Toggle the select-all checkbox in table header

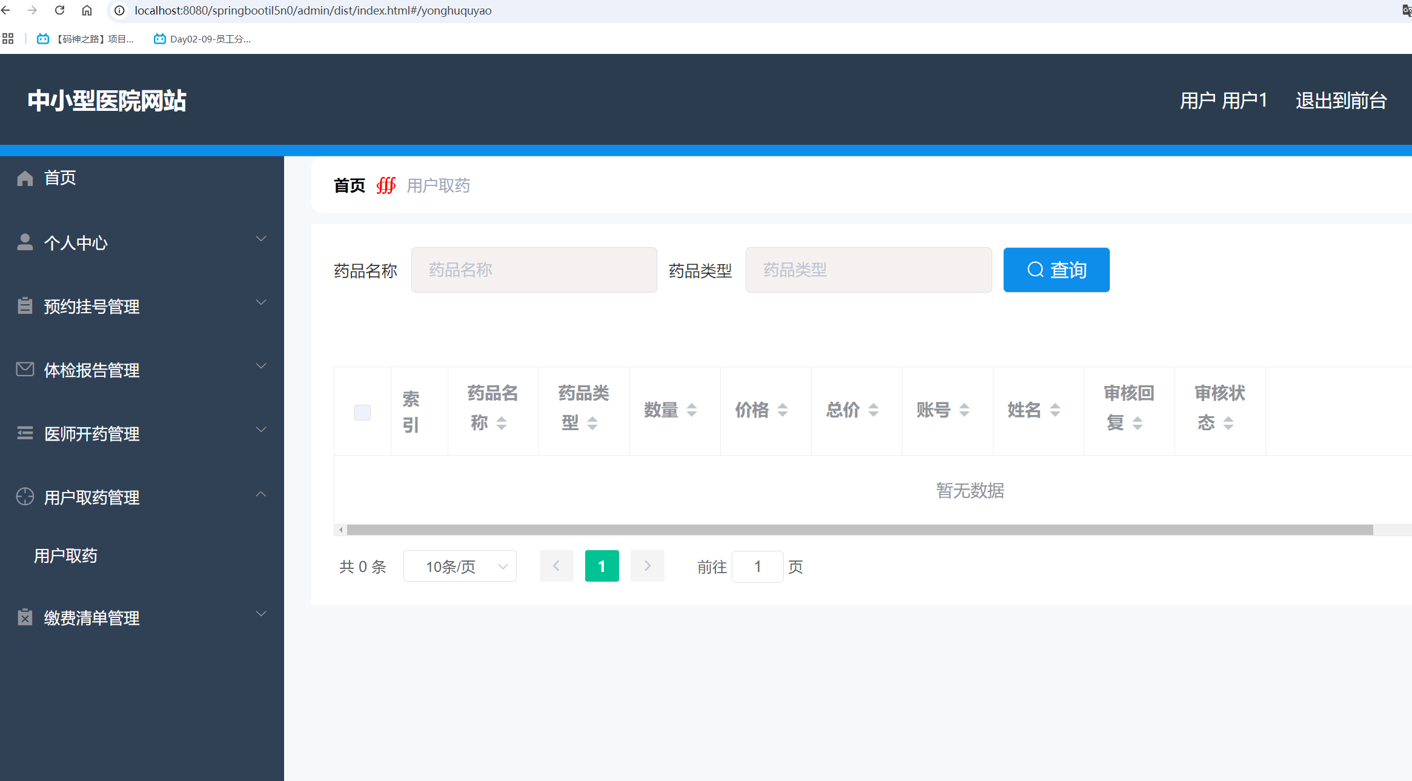point(362,412)
